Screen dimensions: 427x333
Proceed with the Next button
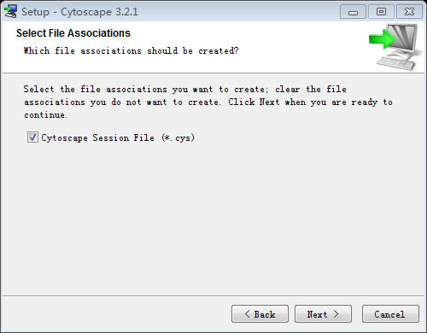(x=323, y=314)
